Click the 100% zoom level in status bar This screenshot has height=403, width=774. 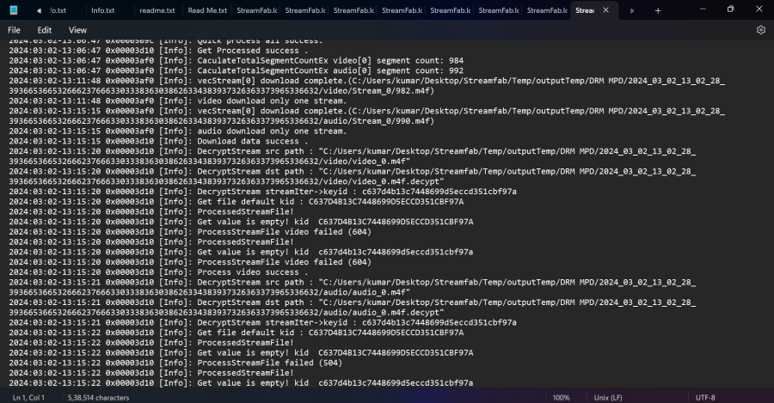(561, 398)
